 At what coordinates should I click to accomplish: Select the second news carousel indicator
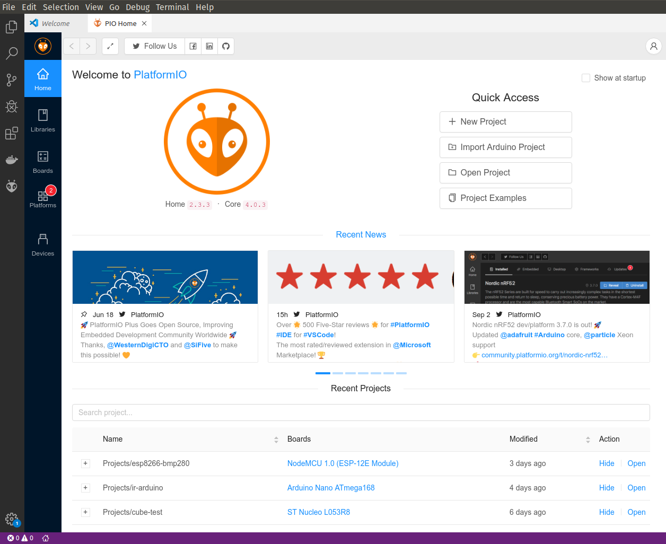coord(338,373)
